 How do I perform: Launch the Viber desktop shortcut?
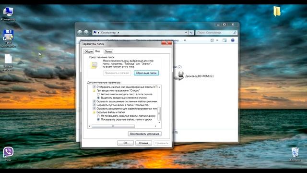coord(8,154)
